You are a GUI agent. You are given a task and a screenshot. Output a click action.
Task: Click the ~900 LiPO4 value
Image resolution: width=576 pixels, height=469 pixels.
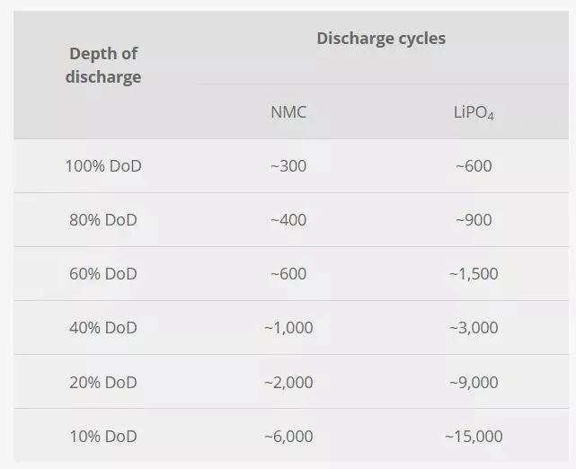pyautogui.click(x=473, y=220)
